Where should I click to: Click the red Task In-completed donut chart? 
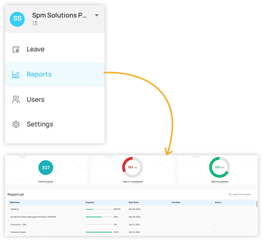click(132, 168)
